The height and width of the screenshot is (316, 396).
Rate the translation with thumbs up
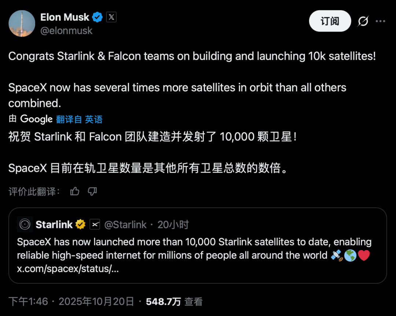pos(75,191)
